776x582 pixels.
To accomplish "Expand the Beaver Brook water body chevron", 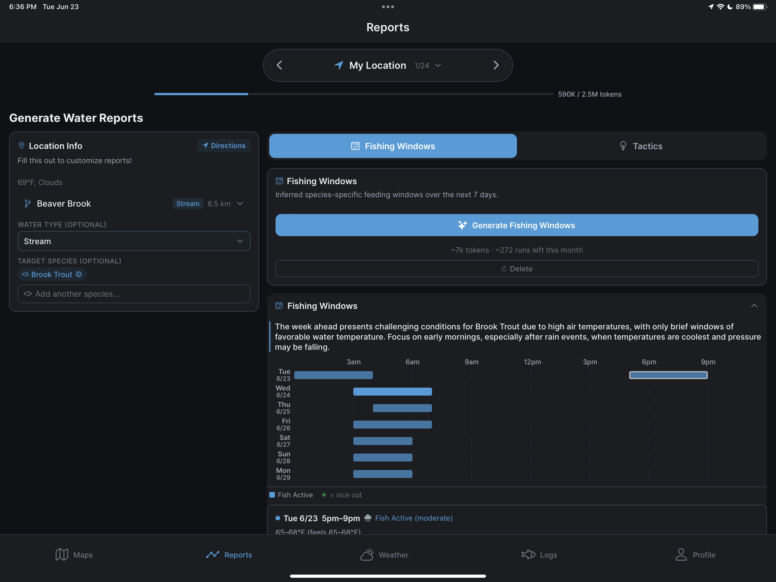I will (240, 203).
